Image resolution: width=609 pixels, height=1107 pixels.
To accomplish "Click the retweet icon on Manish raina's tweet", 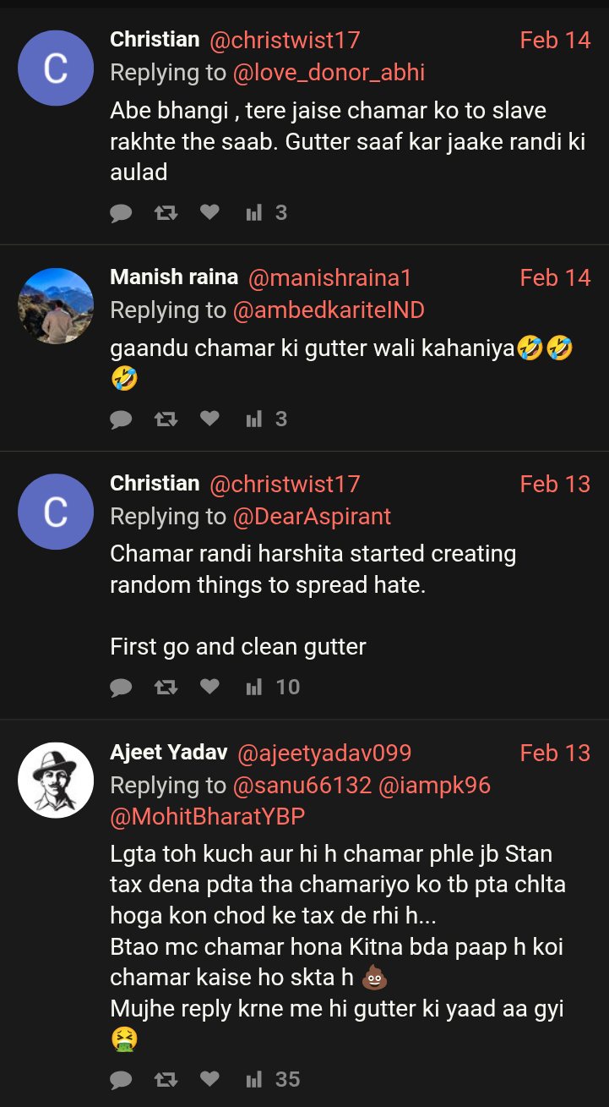I will pyautogui.click(x=166, y=419).
